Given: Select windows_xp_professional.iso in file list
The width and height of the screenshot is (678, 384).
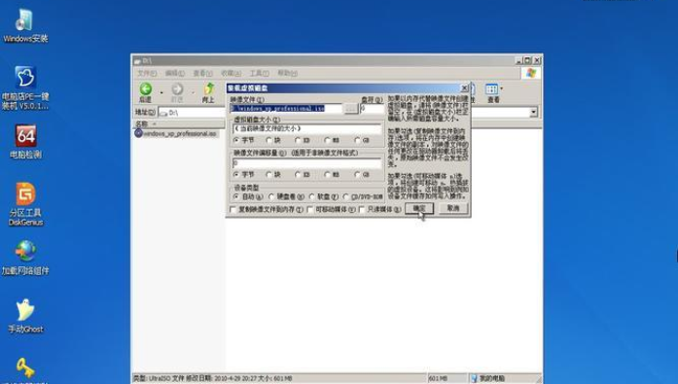Looking at the screenshot, I should coord(175,133).
